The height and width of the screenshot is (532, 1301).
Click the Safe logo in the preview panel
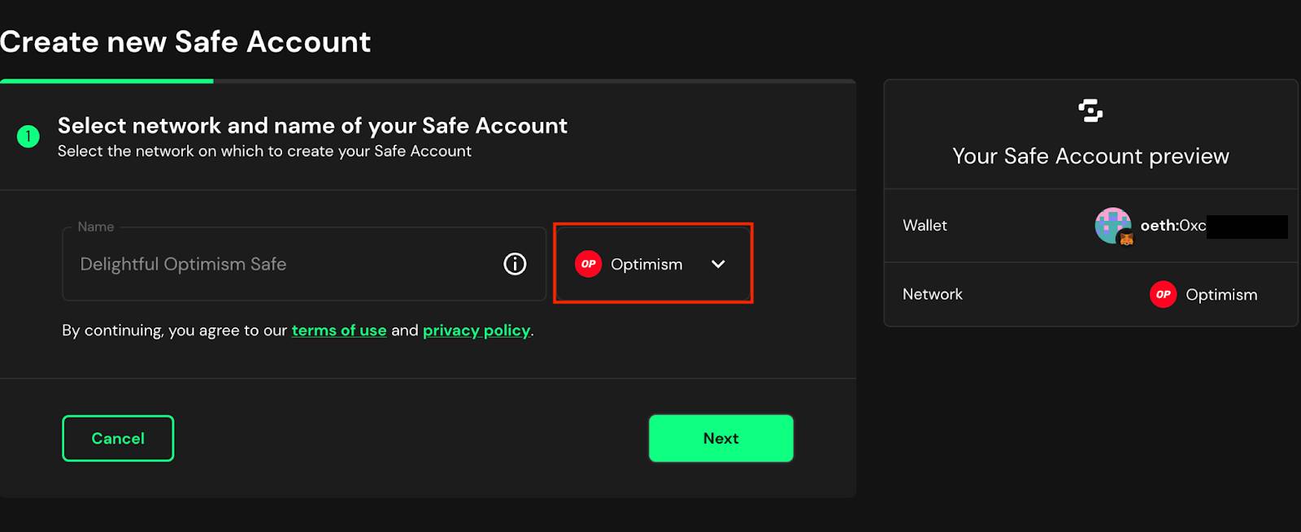[1090, 110]
